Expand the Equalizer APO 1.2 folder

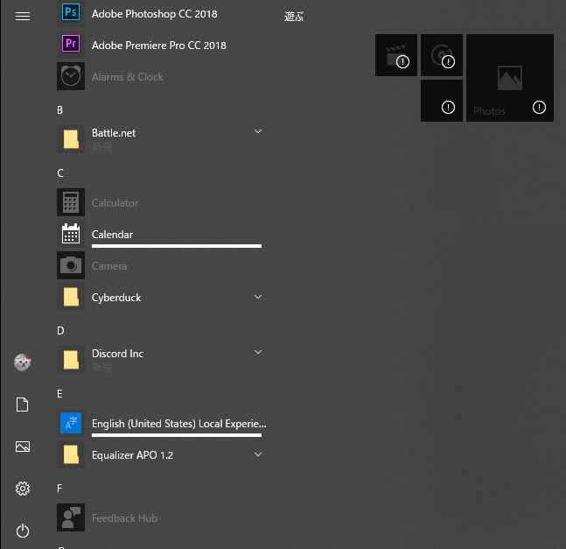tap(258, 455)
